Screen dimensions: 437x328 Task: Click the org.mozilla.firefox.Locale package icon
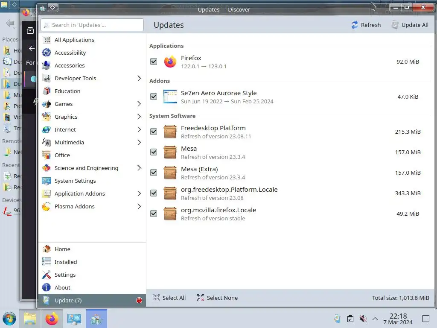(170, 214)
